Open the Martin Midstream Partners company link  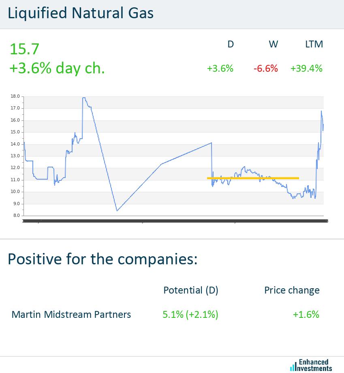71,315
